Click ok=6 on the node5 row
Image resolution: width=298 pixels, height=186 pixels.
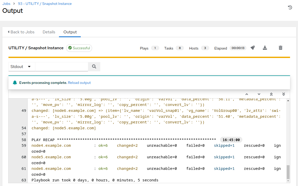click(x=103, y=157)
